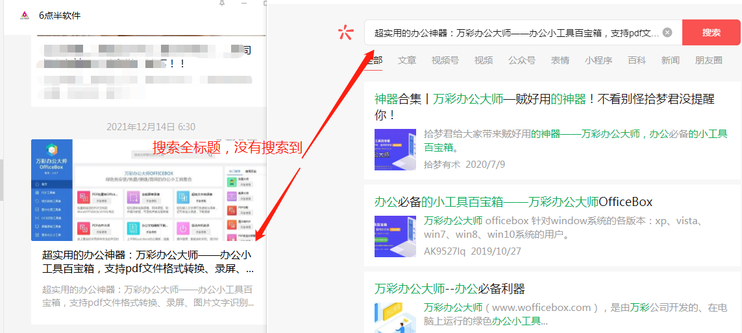Open result 万彩办公大师--办公必备利器

point(450,288)
